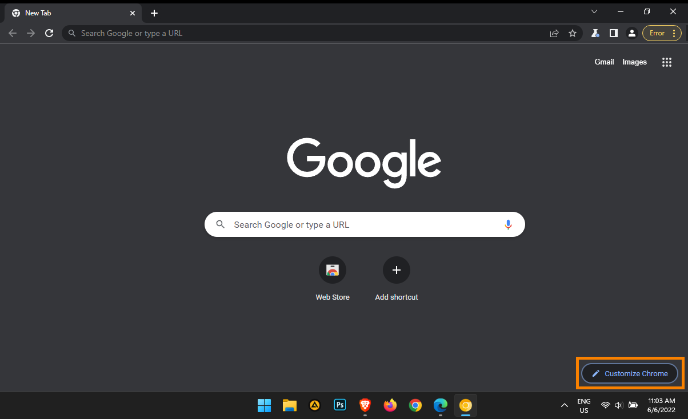Viewport: 688px width, 419px height.
Task: Open the tab search chevron
Action: (594, 11)
